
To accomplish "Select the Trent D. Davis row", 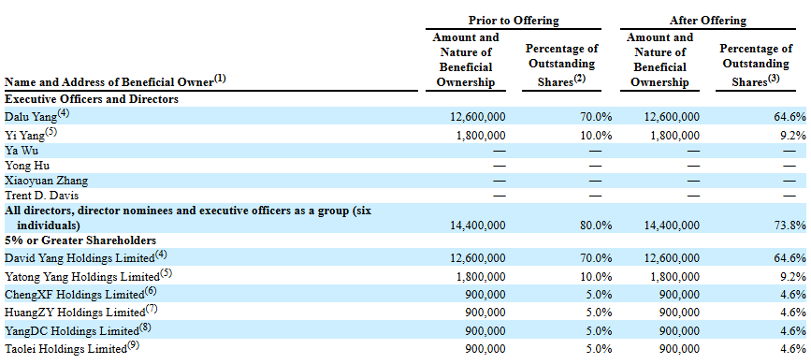I will (405, 196).
